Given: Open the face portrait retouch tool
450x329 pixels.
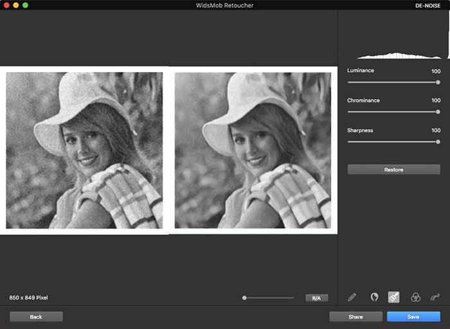Looking at the screenshot, I should coord(374,297).
